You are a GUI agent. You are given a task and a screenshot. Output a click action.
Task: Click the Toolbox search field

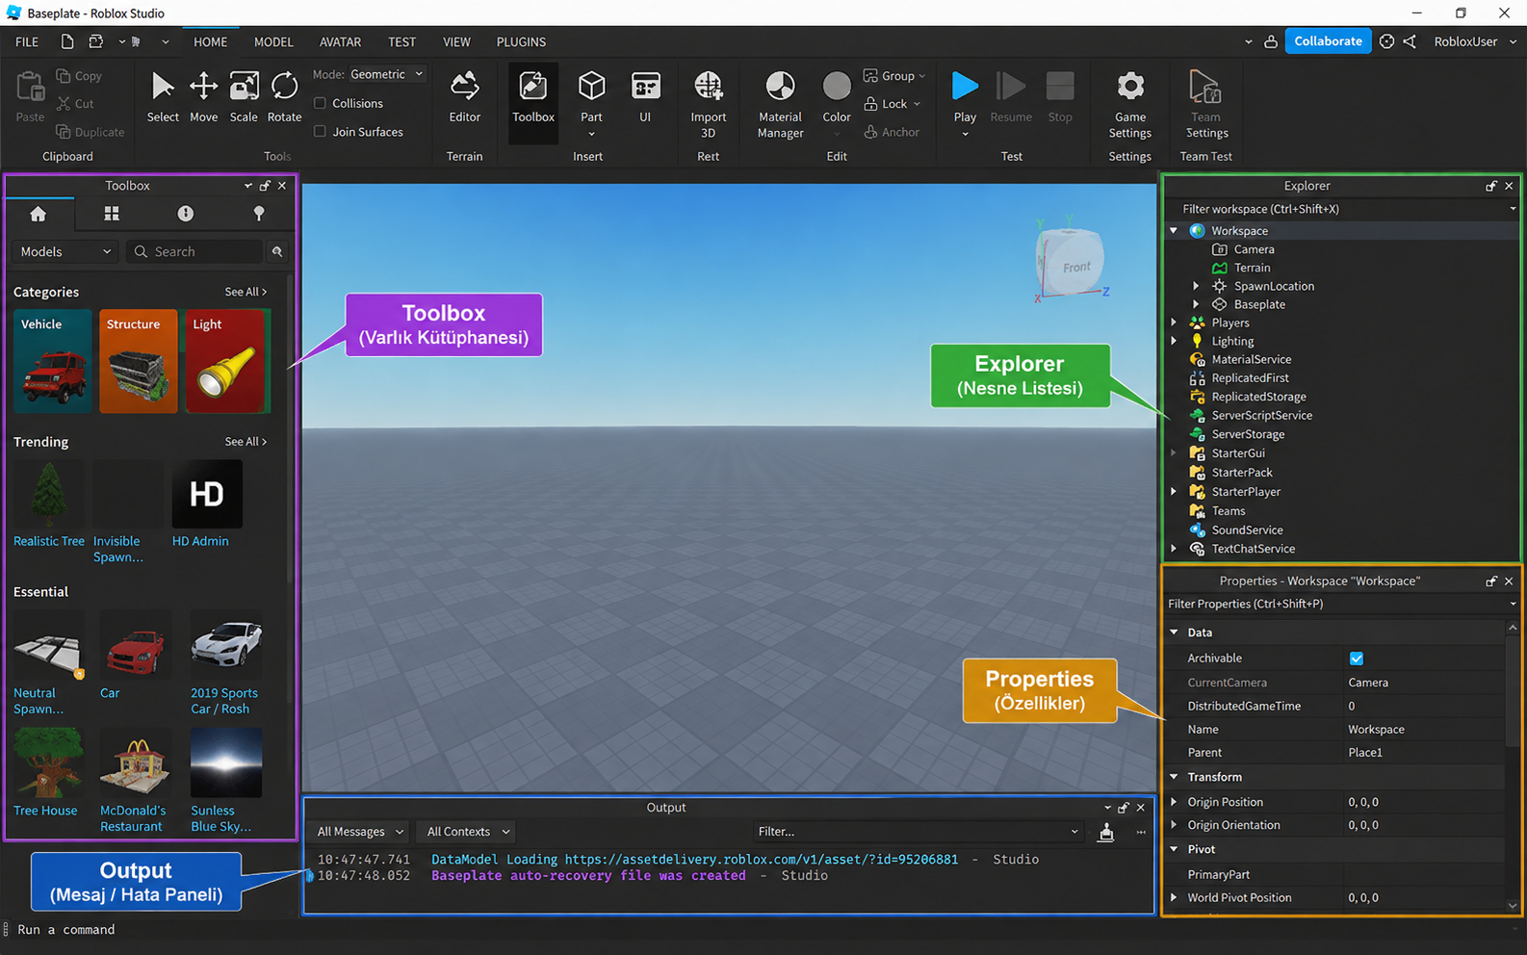coord(195,251)
